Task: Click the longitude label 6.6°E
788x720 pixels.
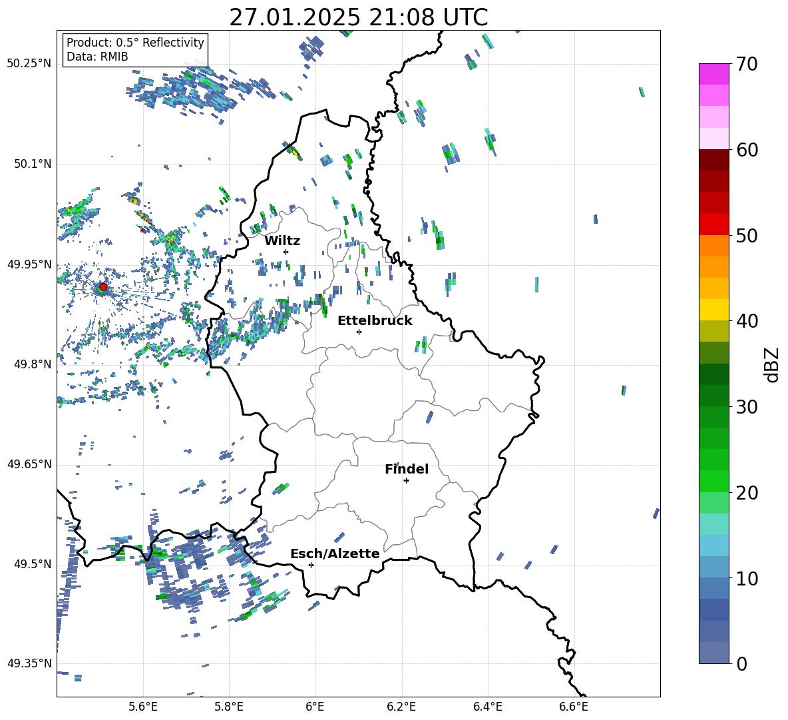Action: (x=574, y=707)
